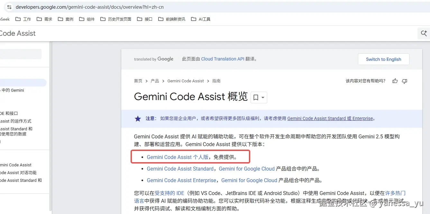The height and width of the screenshot is (214, 430).
Task: Open the Gemini Code Assist Enterprise link
Action: [x=181, y=180]
